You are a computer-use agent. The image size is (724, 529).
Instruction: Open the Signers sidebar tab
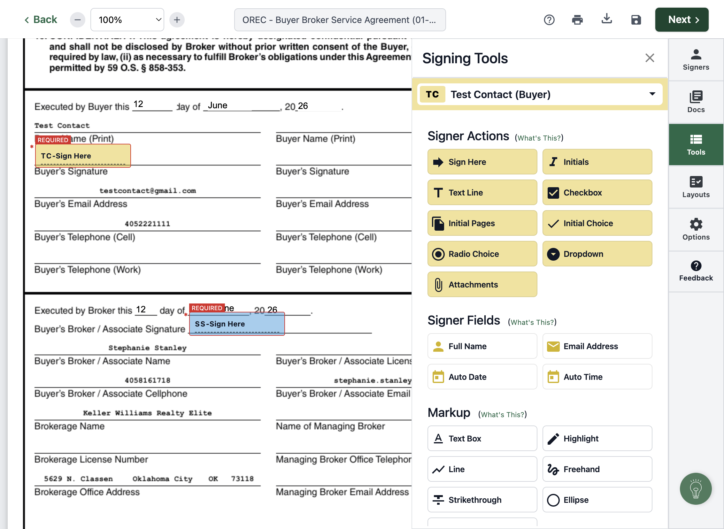696,60
